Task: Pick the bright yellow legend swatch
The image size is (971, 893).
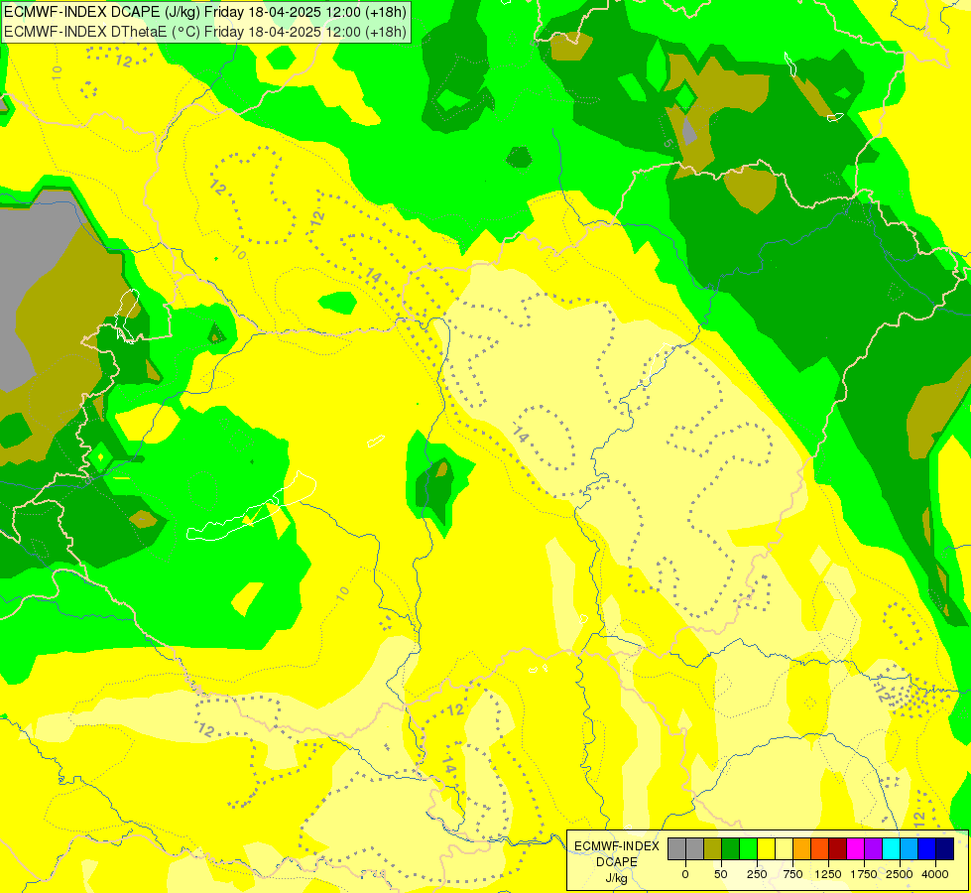Action: click(x=766, y=848)
